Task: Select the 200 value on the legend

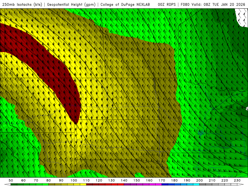Action: pyautogui.click(x=200, y=180)
